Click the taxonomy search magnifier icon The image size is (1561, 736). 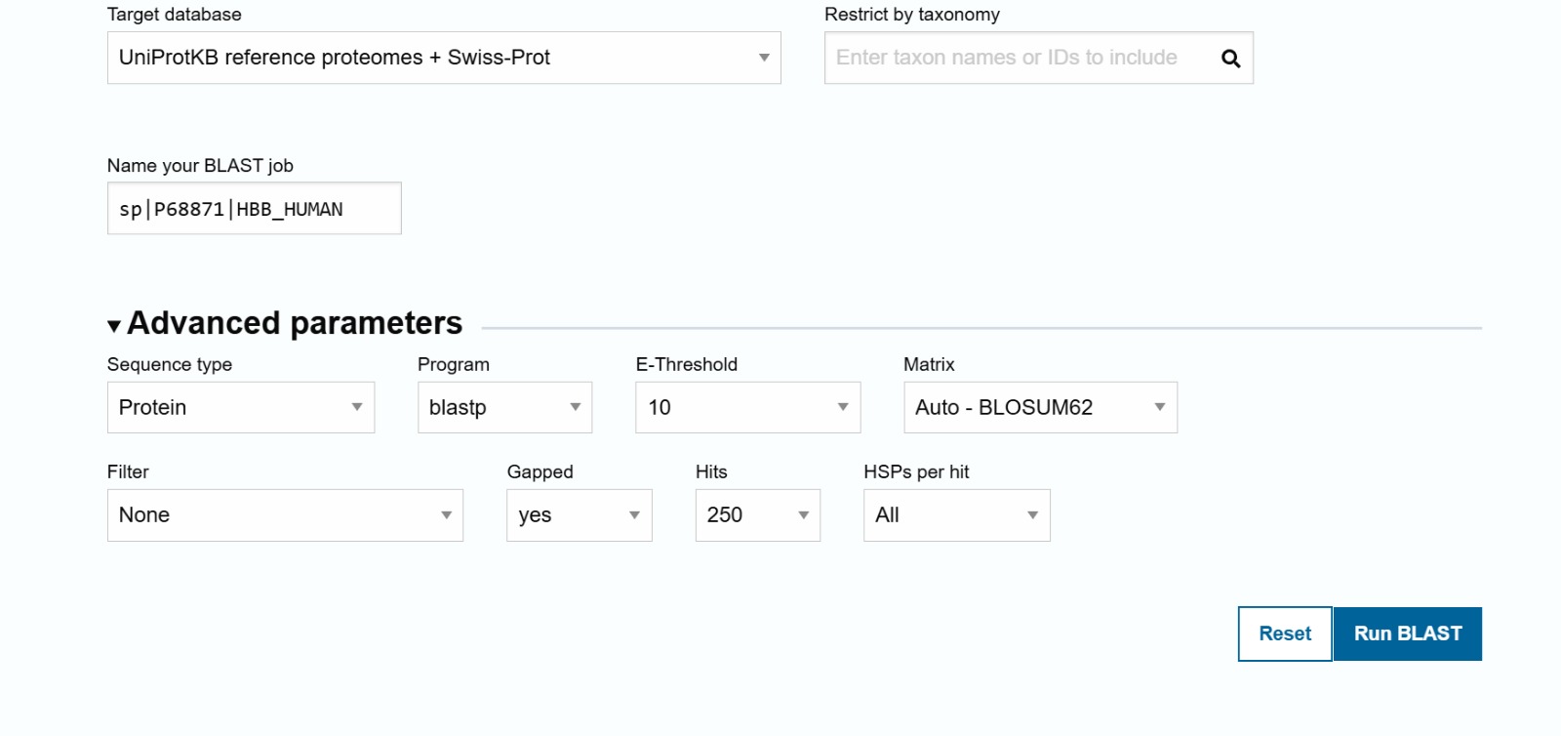[x=1230, y=59]
